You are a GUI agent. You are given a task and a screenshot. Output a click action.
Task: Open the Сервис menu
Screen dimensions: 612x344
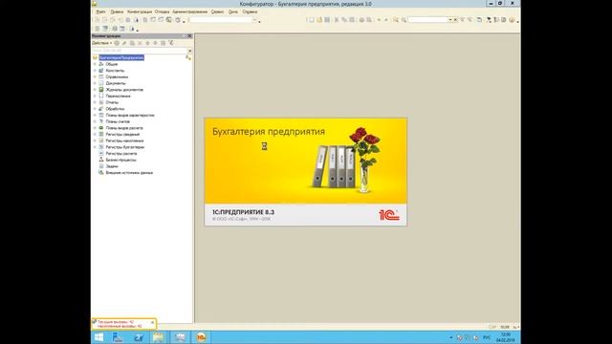[x=217, y=11]
